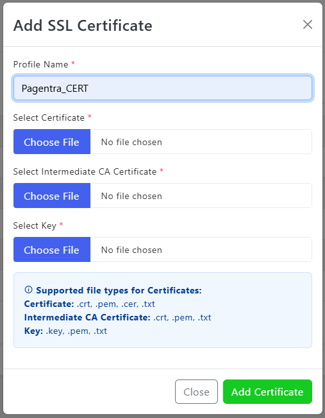The image size is (325, 418).
Task: Submit with the green Add Certificate button
Action: [267, 392]
